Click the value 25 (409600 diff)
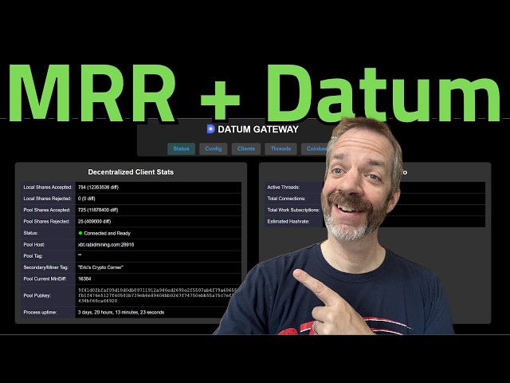This screenshot has width=510, height=383. pyautogui.click(x=94, y=222)
